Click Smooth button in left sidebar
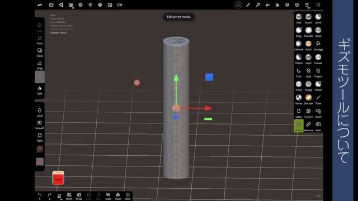 click(x=40, y=125)
